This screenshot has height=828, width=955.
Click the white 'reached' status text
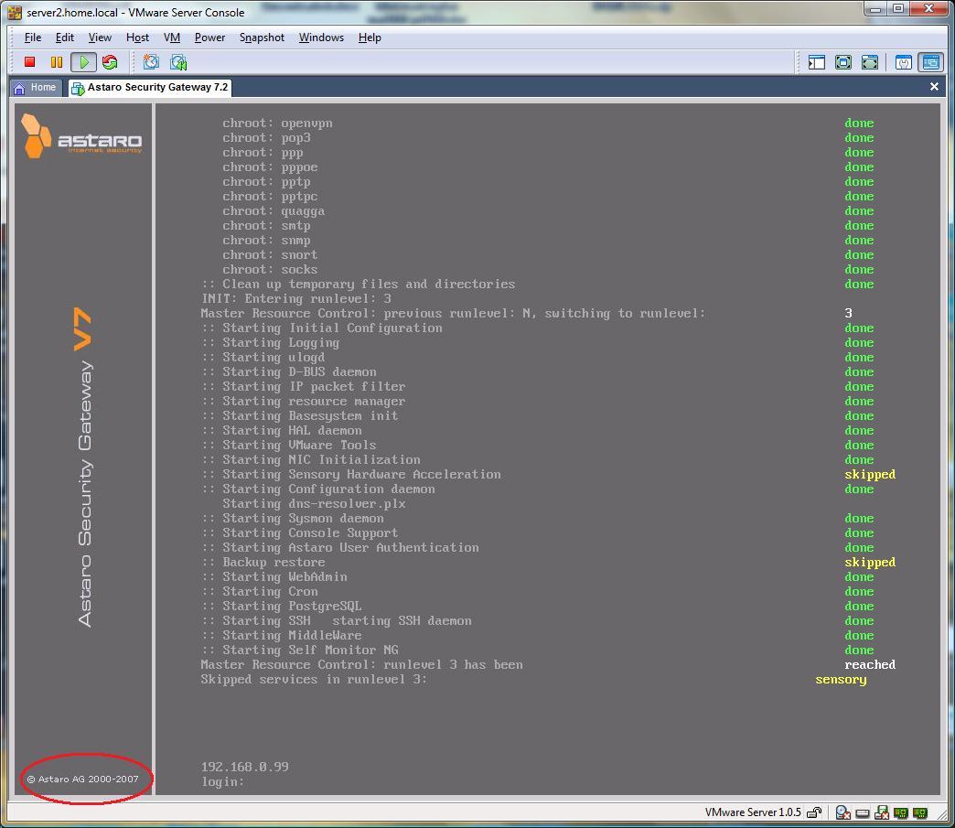(870, 664)
